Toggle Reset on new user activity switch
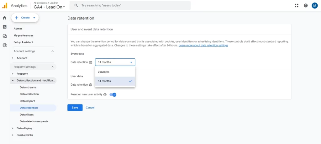The height and width of the screenshot is (144, 321). [113, 94]
